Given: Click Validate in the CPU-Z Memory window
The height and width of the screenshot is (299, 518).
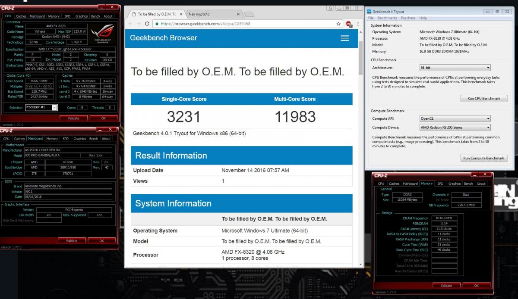Looking at the screenshot, I should tap(446, 285).
